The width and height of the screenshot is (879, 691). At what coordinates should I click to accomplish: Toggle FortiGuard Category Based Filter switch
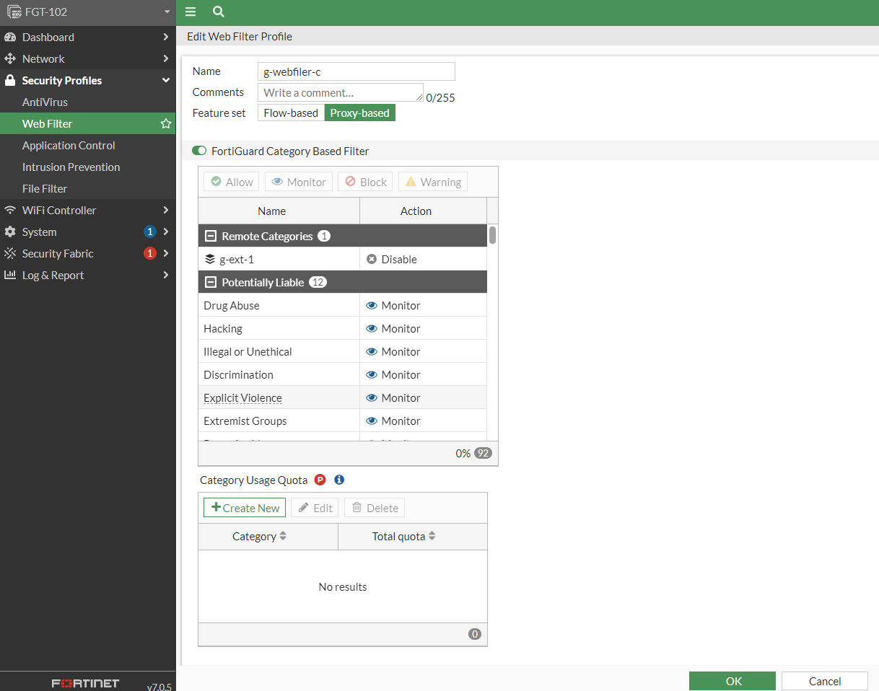[x=199, y=151]
